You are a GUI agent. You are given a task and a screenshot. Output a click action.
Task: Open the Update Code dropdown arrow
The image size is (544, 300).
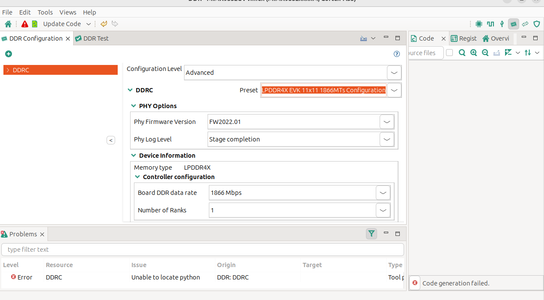pyautogui.click(x=89, y=24)
